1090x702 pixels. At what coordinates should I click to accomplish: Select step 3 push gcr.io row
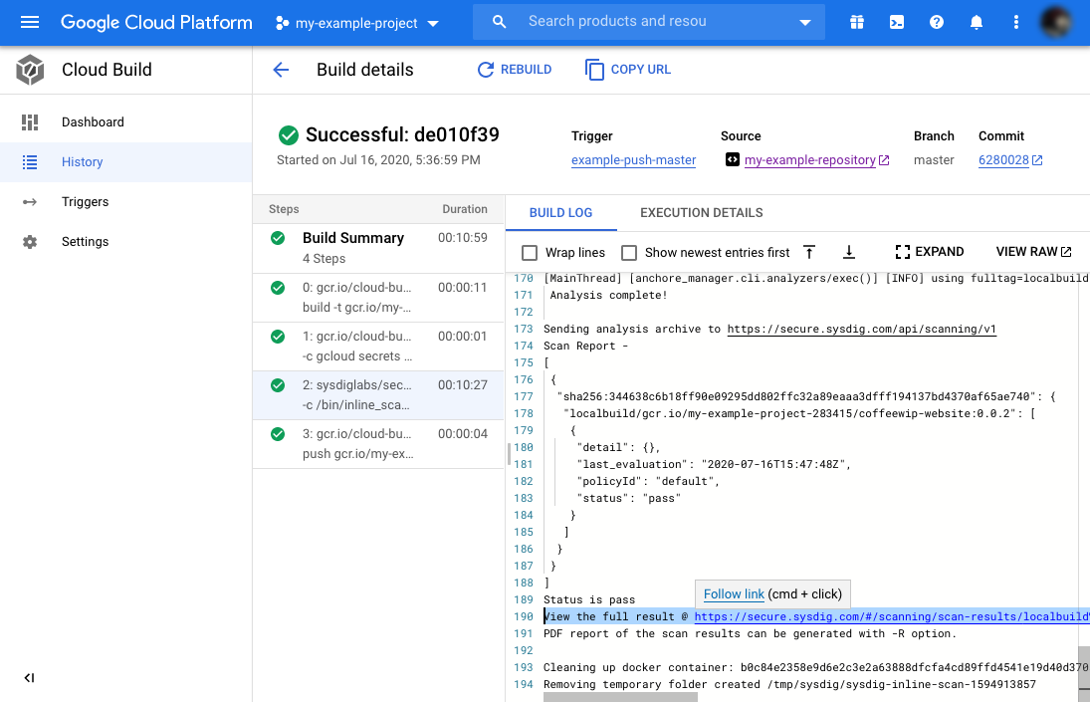(x=378, y=443)
